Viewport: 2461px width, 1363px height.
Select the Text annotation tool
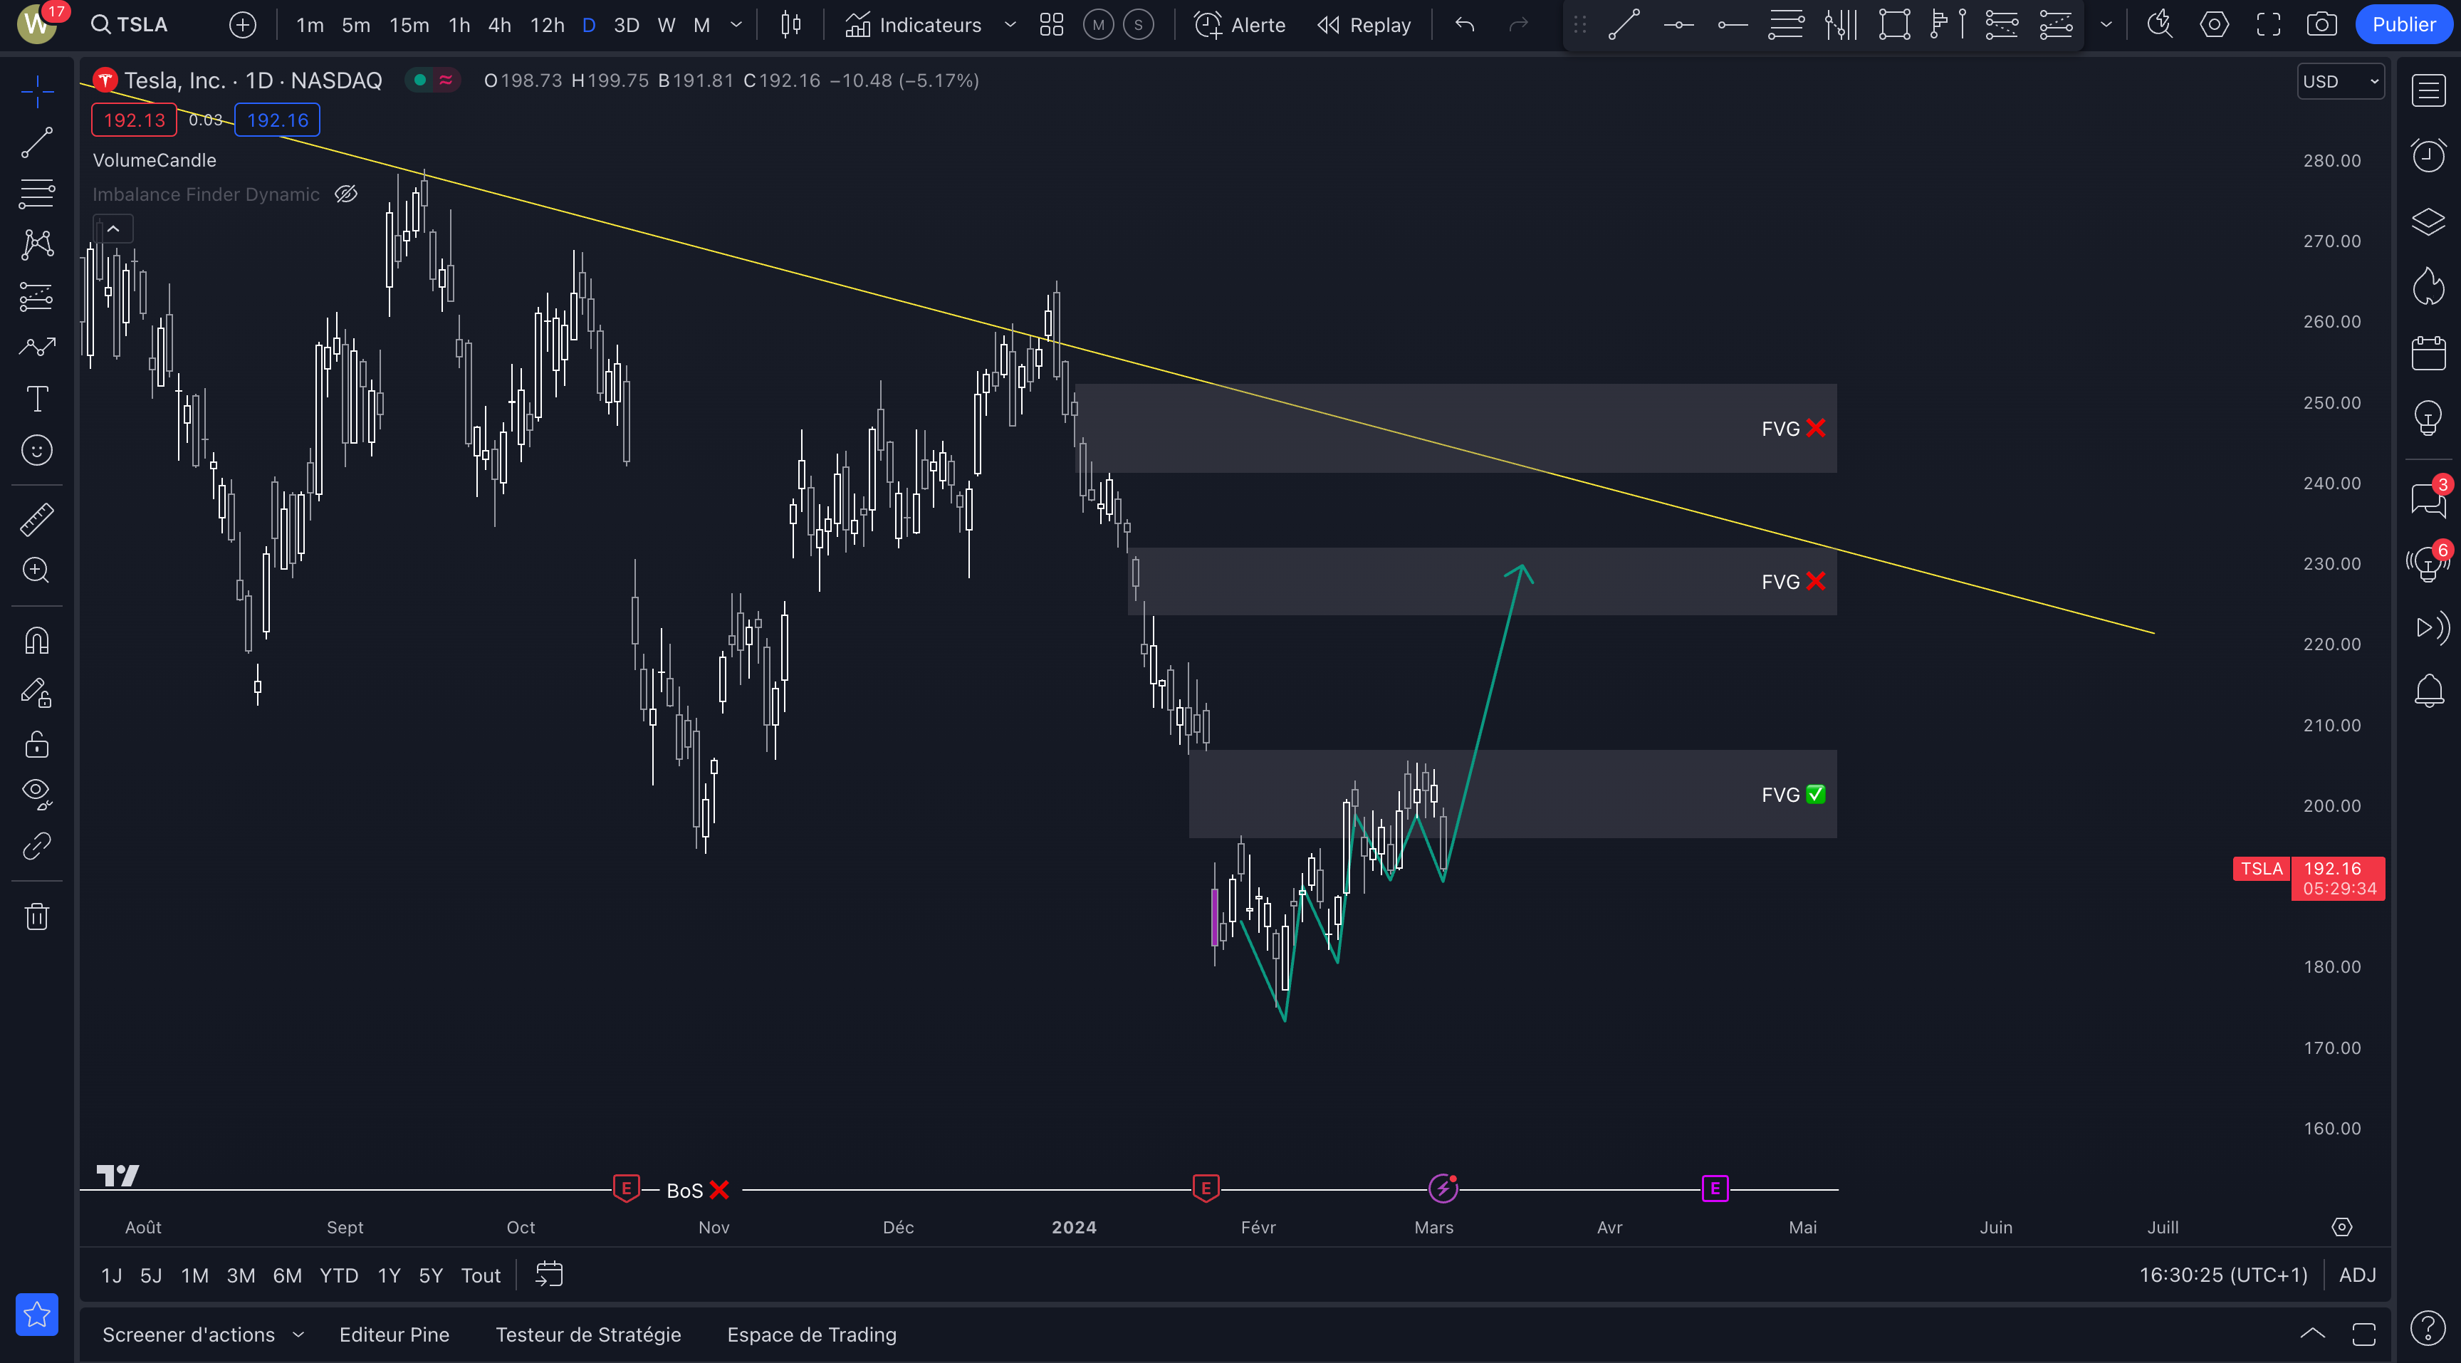click(x=37, y=398)
